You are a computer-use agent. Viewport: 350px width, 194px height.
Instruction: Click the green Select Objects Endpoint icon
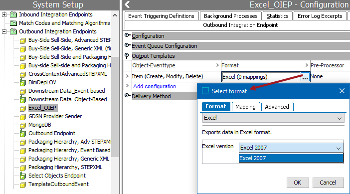23,176
